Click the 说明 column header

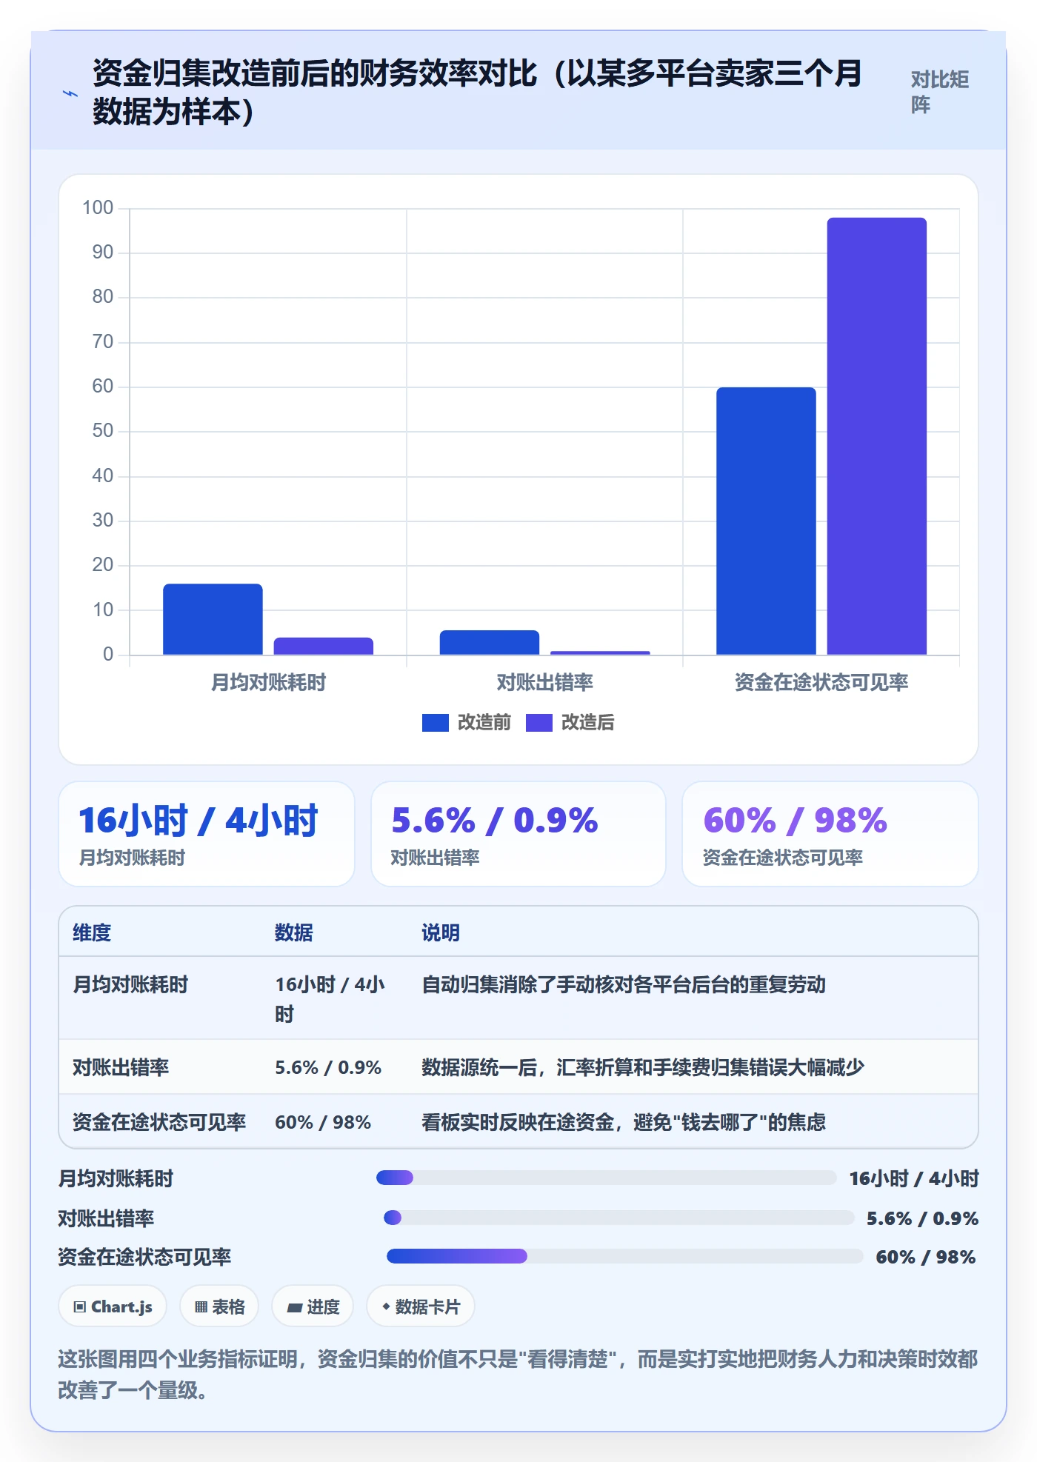[441, 932]
